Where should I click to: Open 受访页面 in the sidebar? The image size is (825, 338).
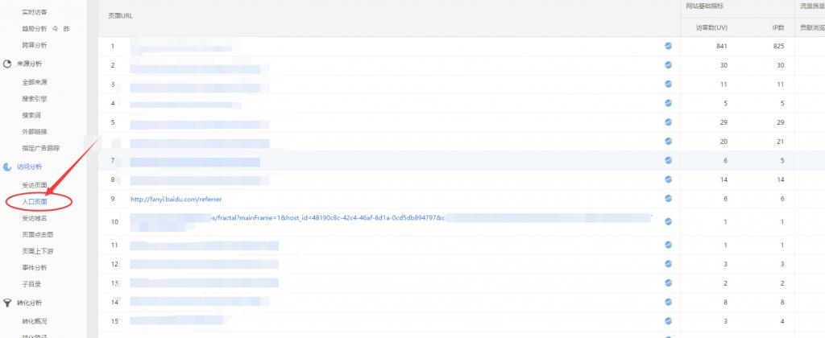coord(34,186)
